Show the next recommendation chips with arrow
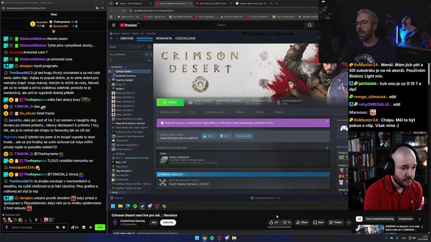Image resolution: width=431 pixels, height=242 pixels. [419, 219]
